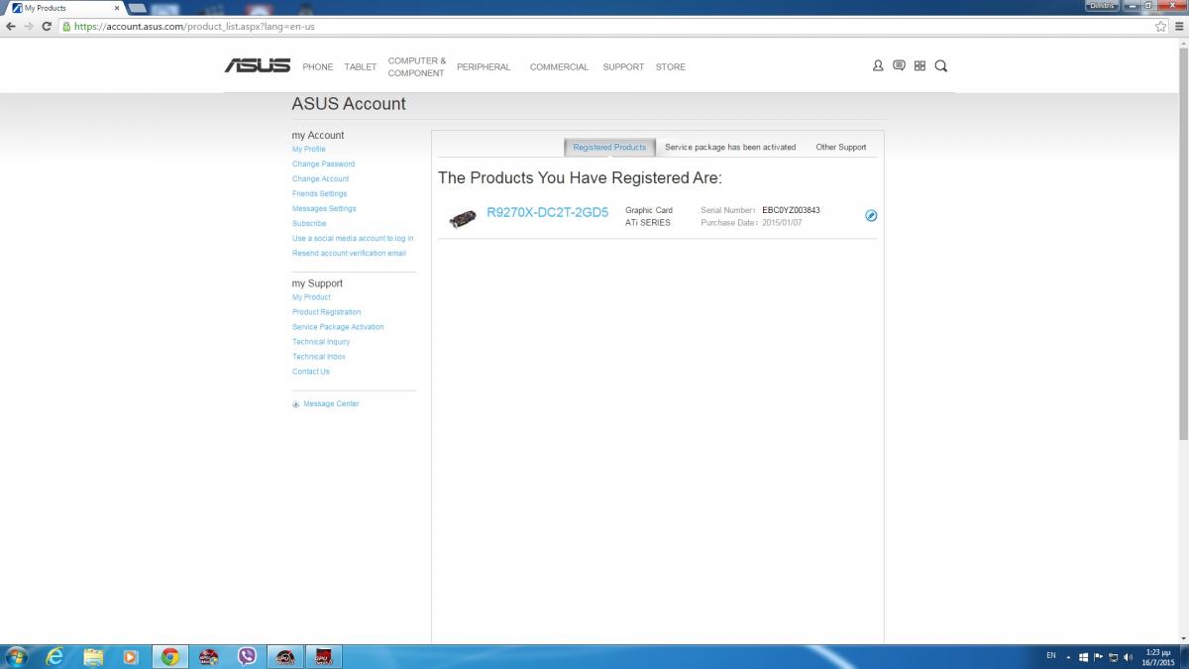Click Use a social media account to log in
The image size is (1189, 669).
tap(353, 239)
